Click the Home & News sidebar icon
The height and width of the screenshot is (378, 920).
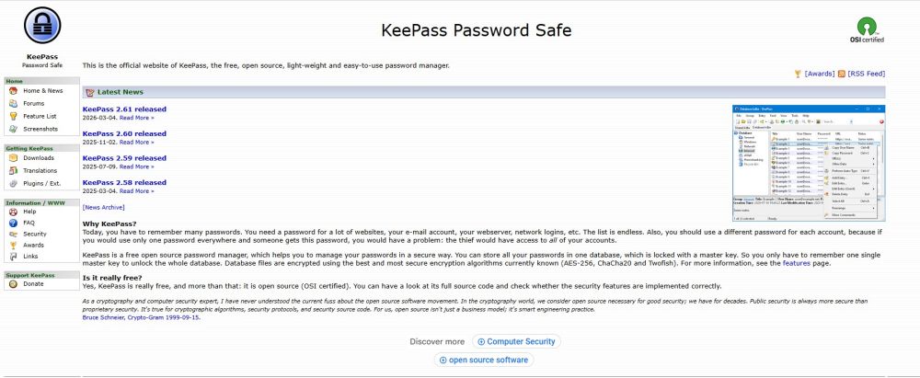[13, 91]
